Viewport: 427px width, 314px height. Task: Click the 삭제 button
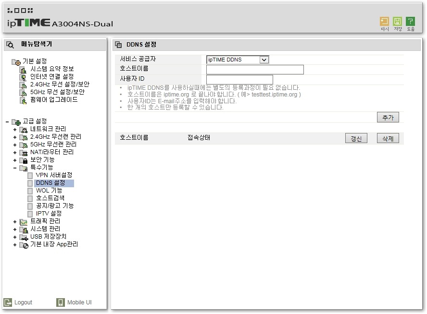coord(388,138)
